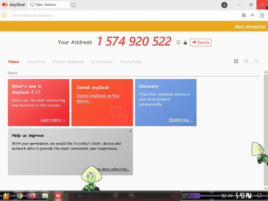Open the Invitations tab
The height and width of the screenshot is (201, 268).
click(x=131, y=62)
